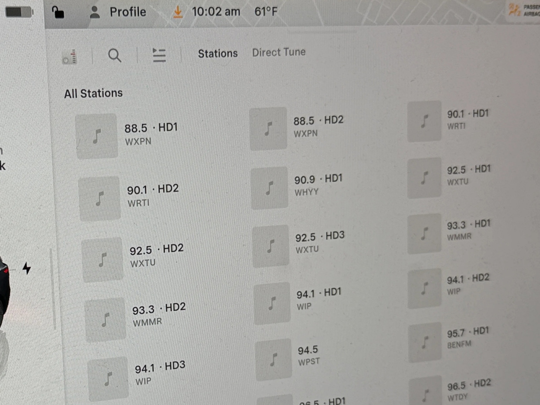This screenshot has width=540, height=405.
Task: Switch to the Direct Tune tab
Action: point(279,52)
